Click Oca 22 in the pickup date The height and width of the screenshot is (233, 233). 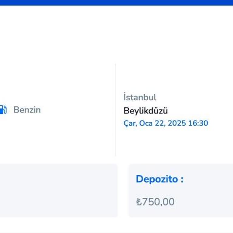click(x=152, y=123)
